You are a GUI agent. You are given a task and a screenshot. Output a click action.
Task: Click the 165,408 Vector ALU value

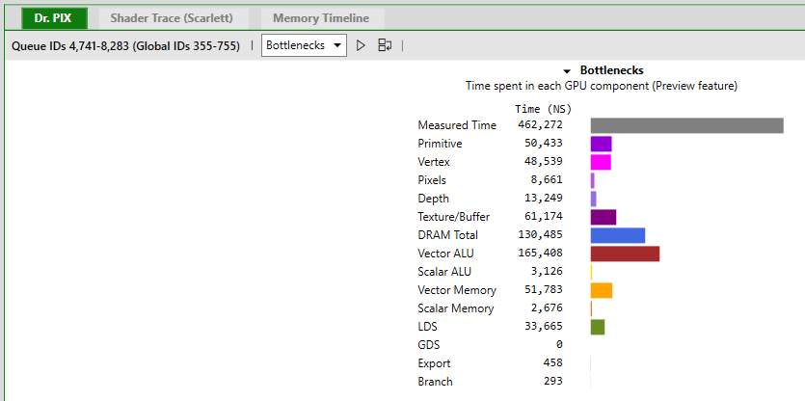click(x=540, y=254)
